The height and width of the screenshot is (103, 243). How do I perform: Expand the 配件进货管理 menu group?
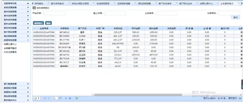click(28, 20)
